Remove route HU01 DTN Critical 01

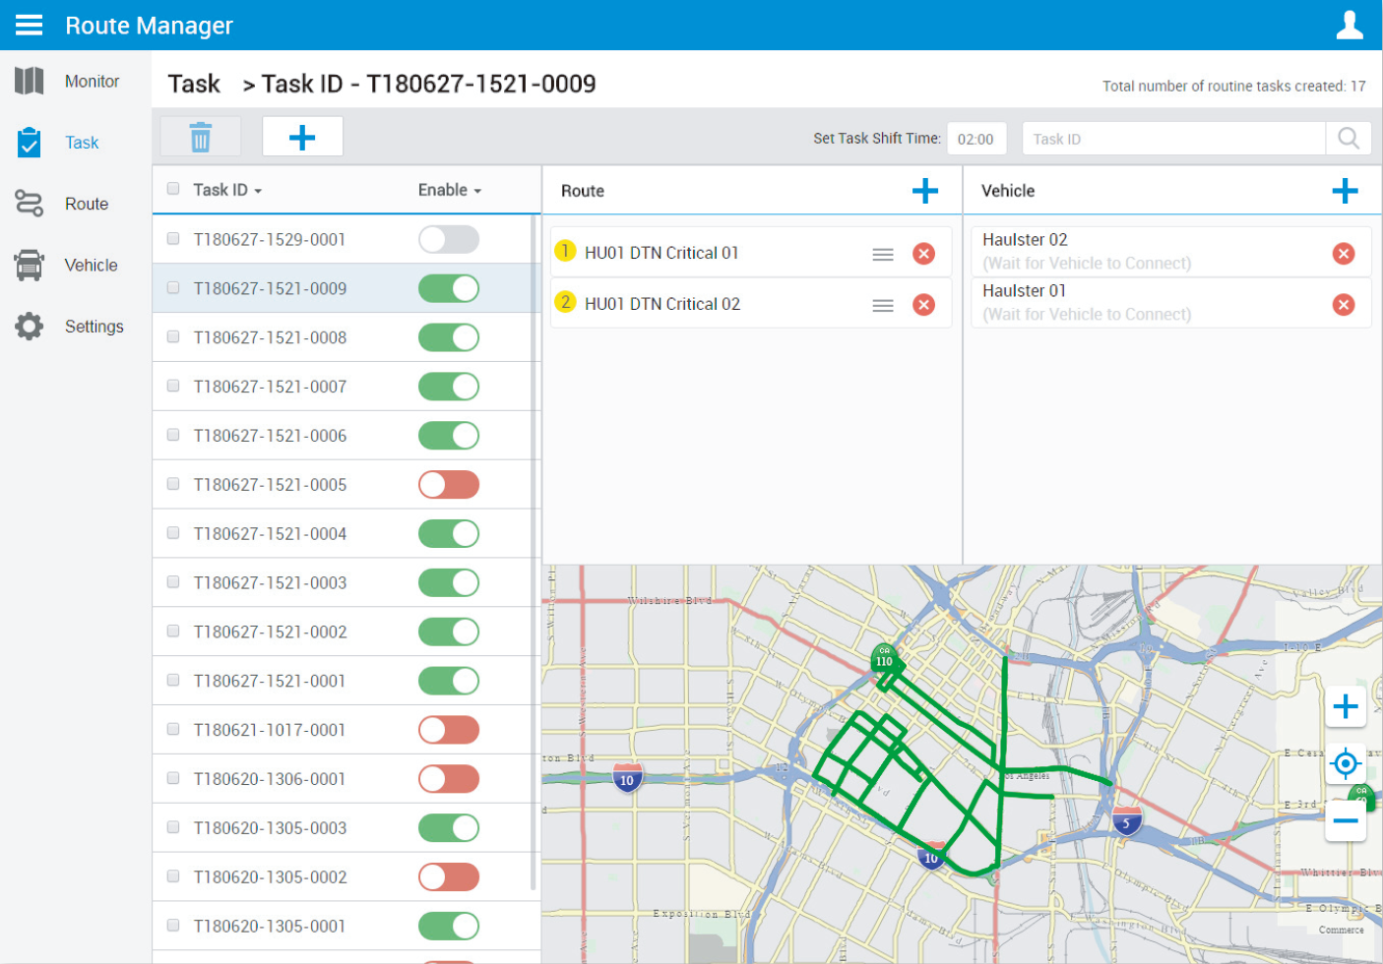click(923, 253)
